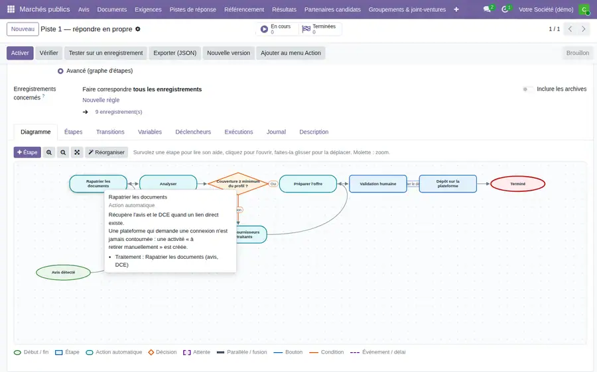Click the Brouillon status badge
The width and height of the screenshot is (597, 372).
pos(577,53)
